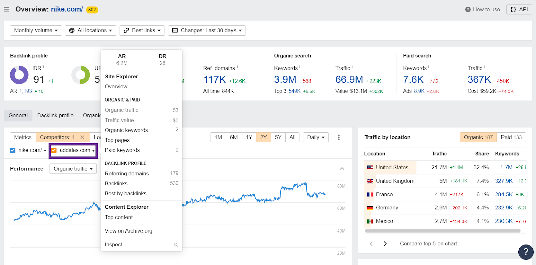The width and height of the screenshot is (536, 265).
Task: Switch traffic by location to Paid 133
Action: pyautogui.click(x=511, y=137)
